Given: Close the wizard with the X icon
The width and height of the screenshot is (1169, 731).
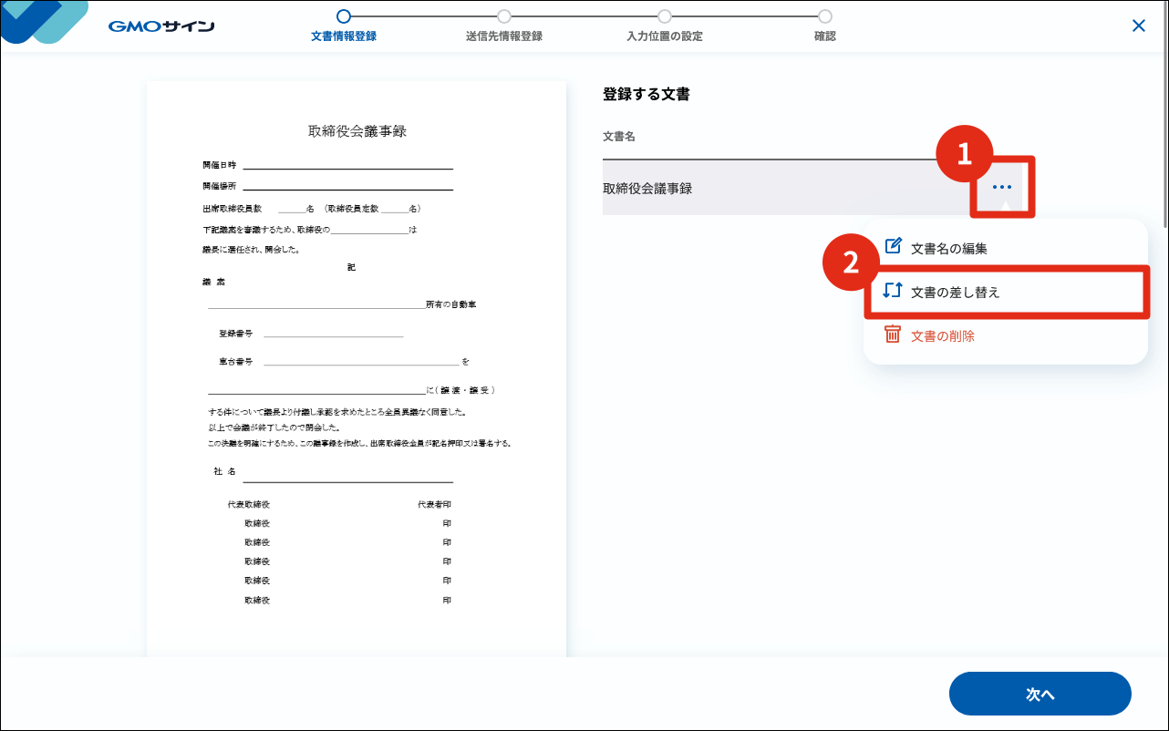Looking at the screenshot, I should [x=1138, y=26].
